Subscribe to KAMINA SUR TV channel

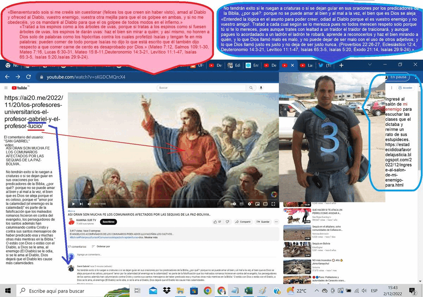pos(108,222)
